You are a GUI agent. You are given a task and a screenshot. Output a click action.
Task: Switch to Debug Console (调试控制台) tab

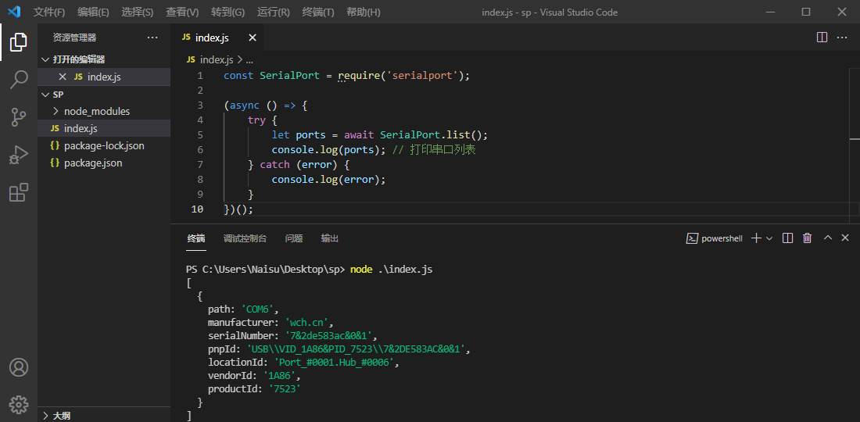245,238
